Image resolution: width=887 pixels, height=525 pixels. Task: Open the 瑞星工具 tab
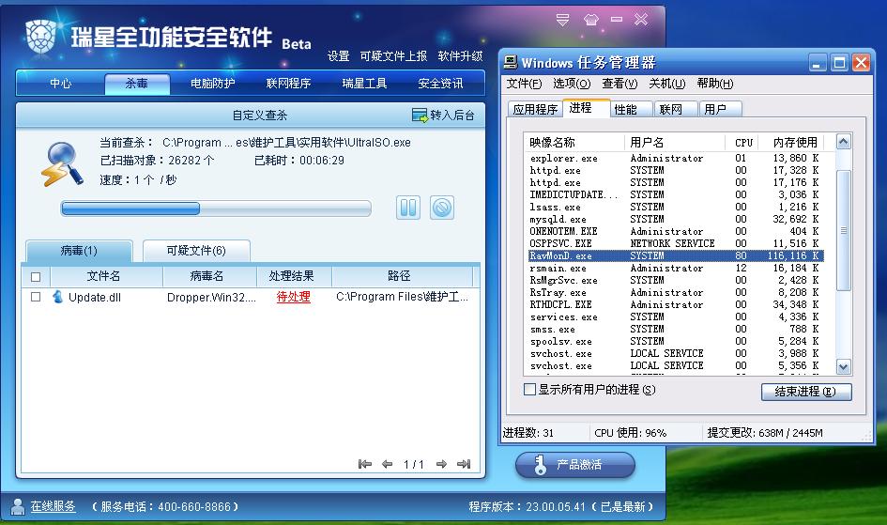[x=364, y=84]
